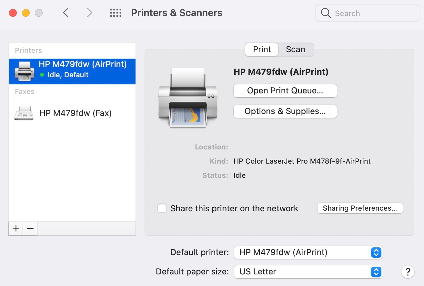
Task: Click the remove printer minus button
Action: (30, 228)
